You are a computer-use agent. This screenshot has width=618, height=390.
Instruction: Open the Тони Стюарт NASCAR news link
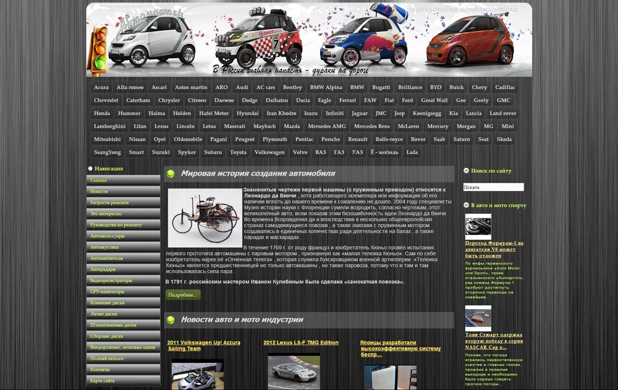click(x=494, y=342)
